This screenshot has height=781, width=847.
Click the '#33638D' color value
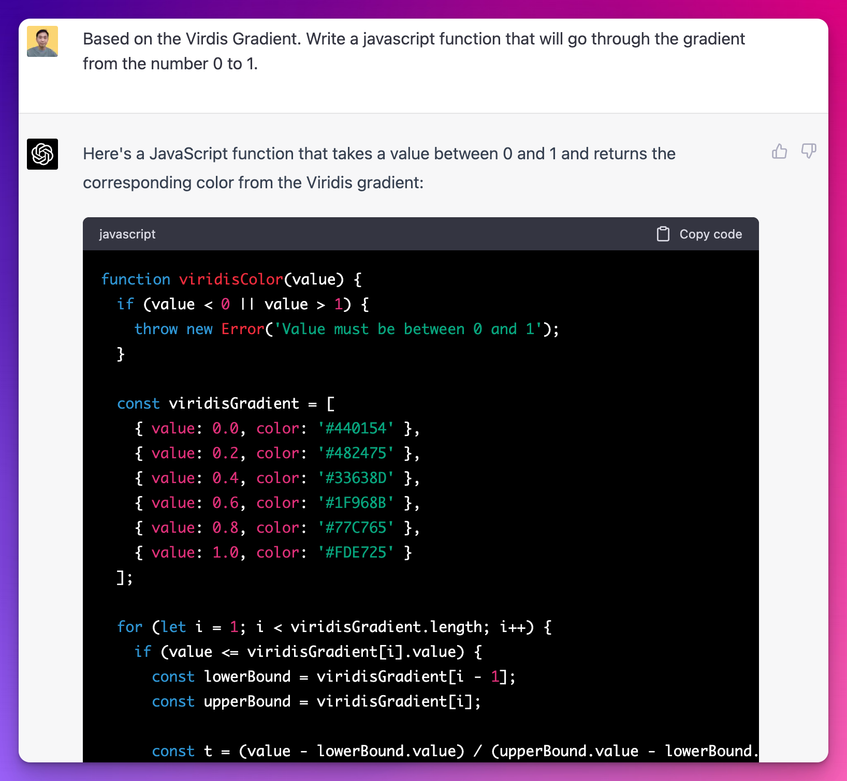tap(356, 478)
